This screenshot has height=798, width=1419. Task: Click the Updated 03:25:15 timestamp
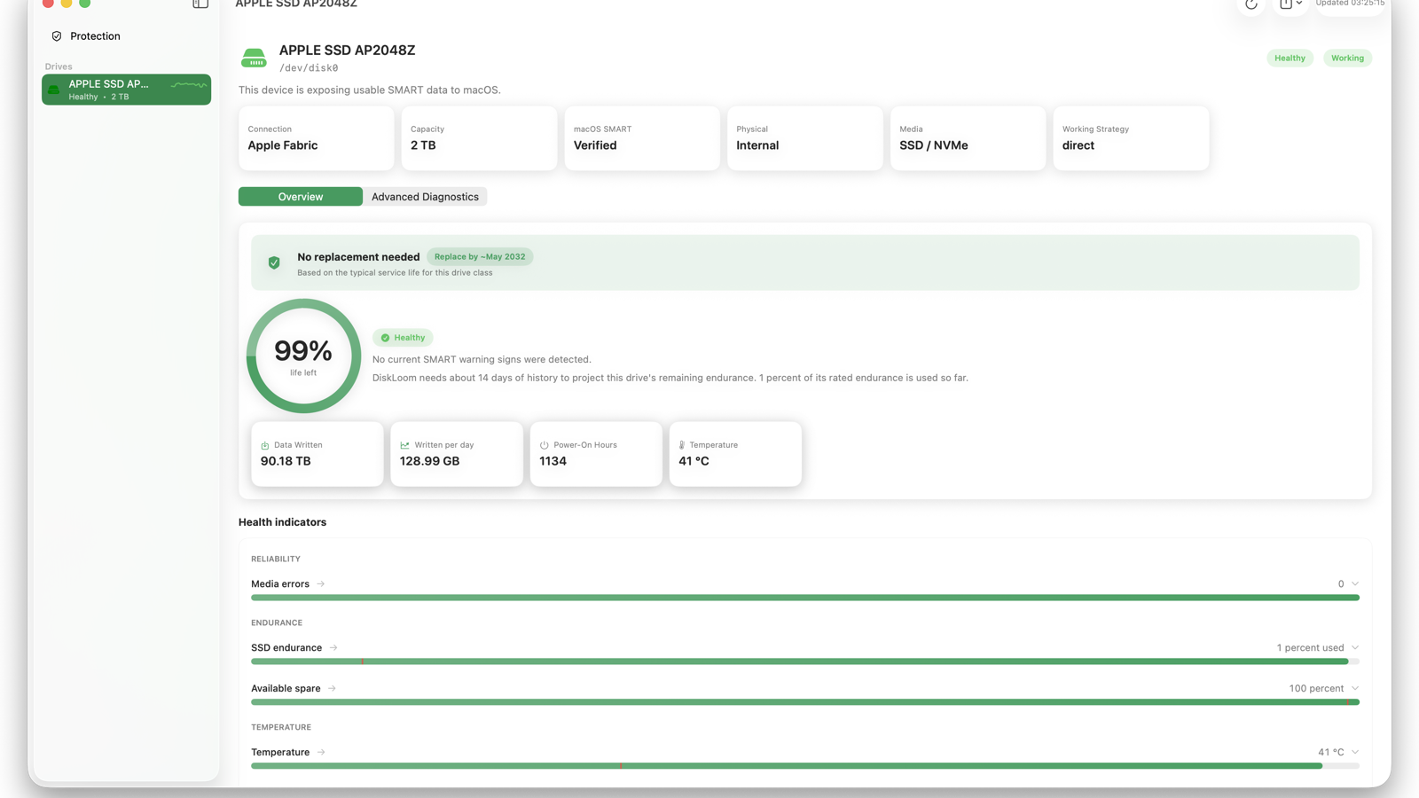[1350, 4]
